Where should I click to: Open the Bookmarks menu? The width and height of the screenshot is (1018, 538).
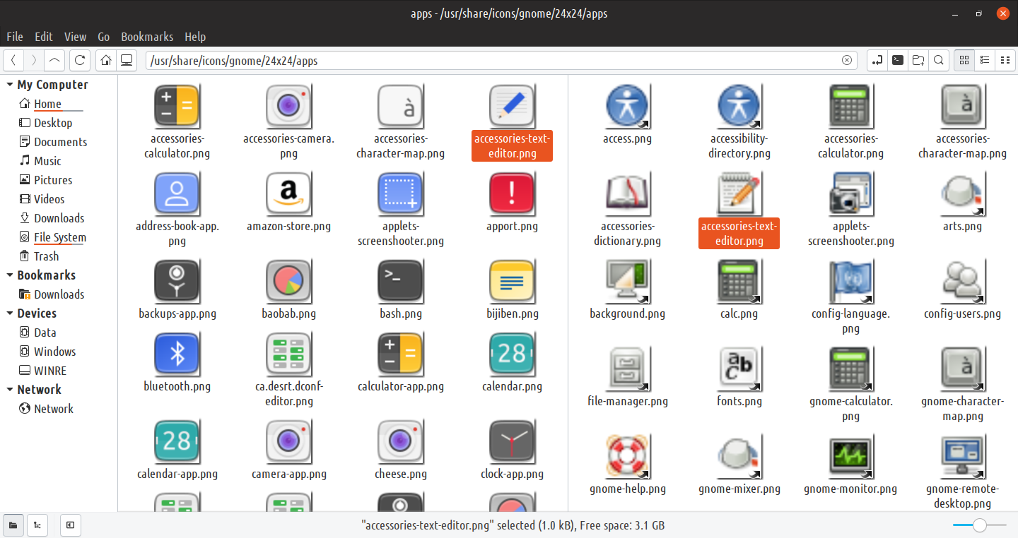[147, 37]
